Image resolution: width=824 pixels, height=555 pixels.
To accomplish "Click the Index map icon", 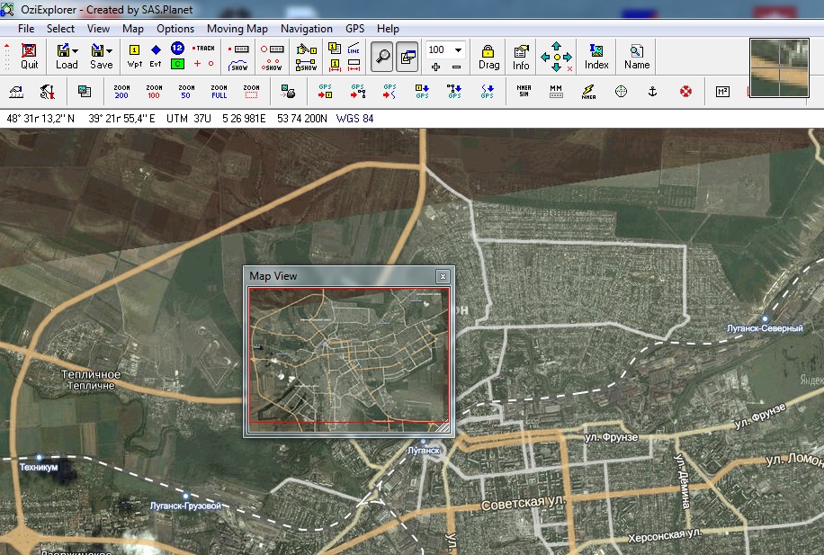I will click(x=596, y=56).
